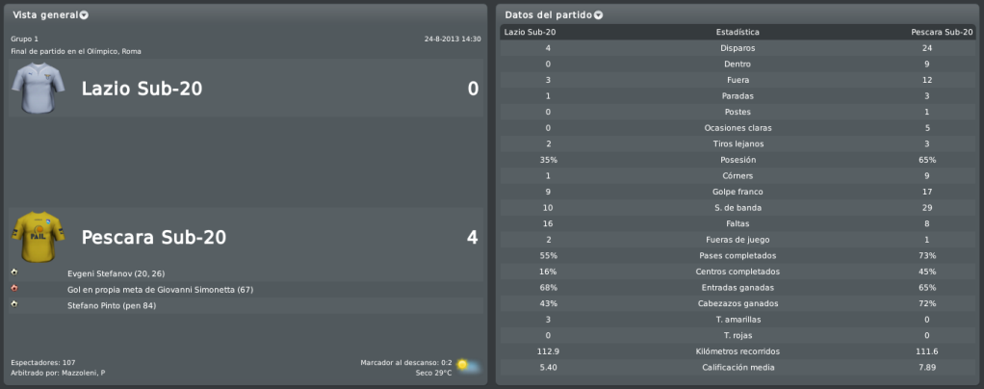Click the red own-goal icon beside Giovanni Simonetta
Viewport: 984px width, 389px height.
tap(14, 289)
